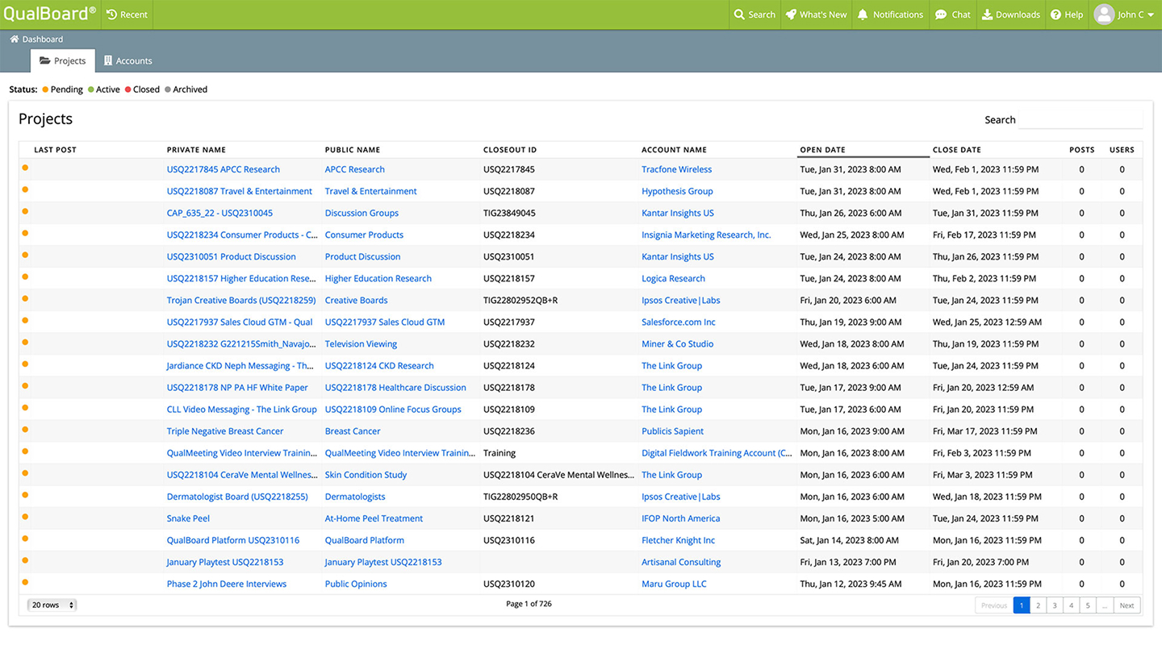1162x653 pixels.
Task: Switch to the Projects tab
Action: [x=63, y=60]
